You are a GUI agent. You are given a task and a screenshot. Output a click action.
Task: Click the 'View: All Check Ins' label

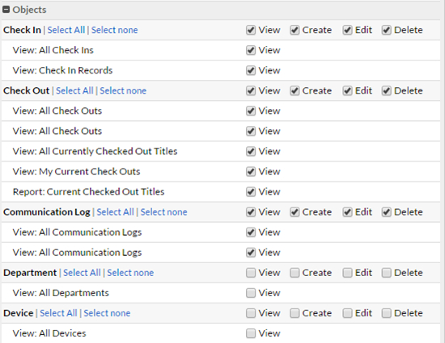click(53, 50)
